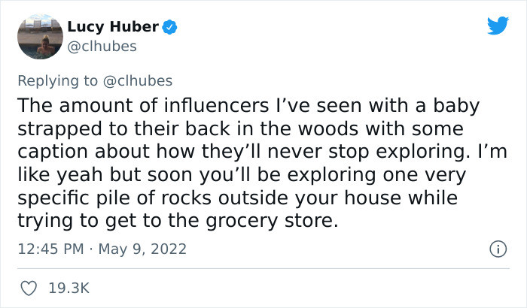The height and width of the screenshot is (308, 527).
Task: Click 'pile of rocks' in the tweet
Action: click(154, 198)
